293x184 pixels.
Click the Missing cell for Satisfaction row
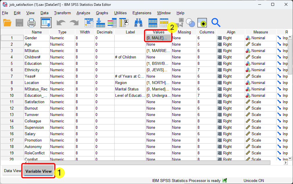pos(184,102)
